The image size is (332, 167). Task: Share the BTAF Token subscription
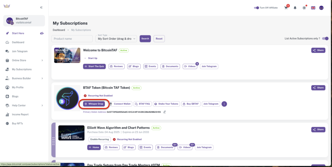click(x=318, y=88)
